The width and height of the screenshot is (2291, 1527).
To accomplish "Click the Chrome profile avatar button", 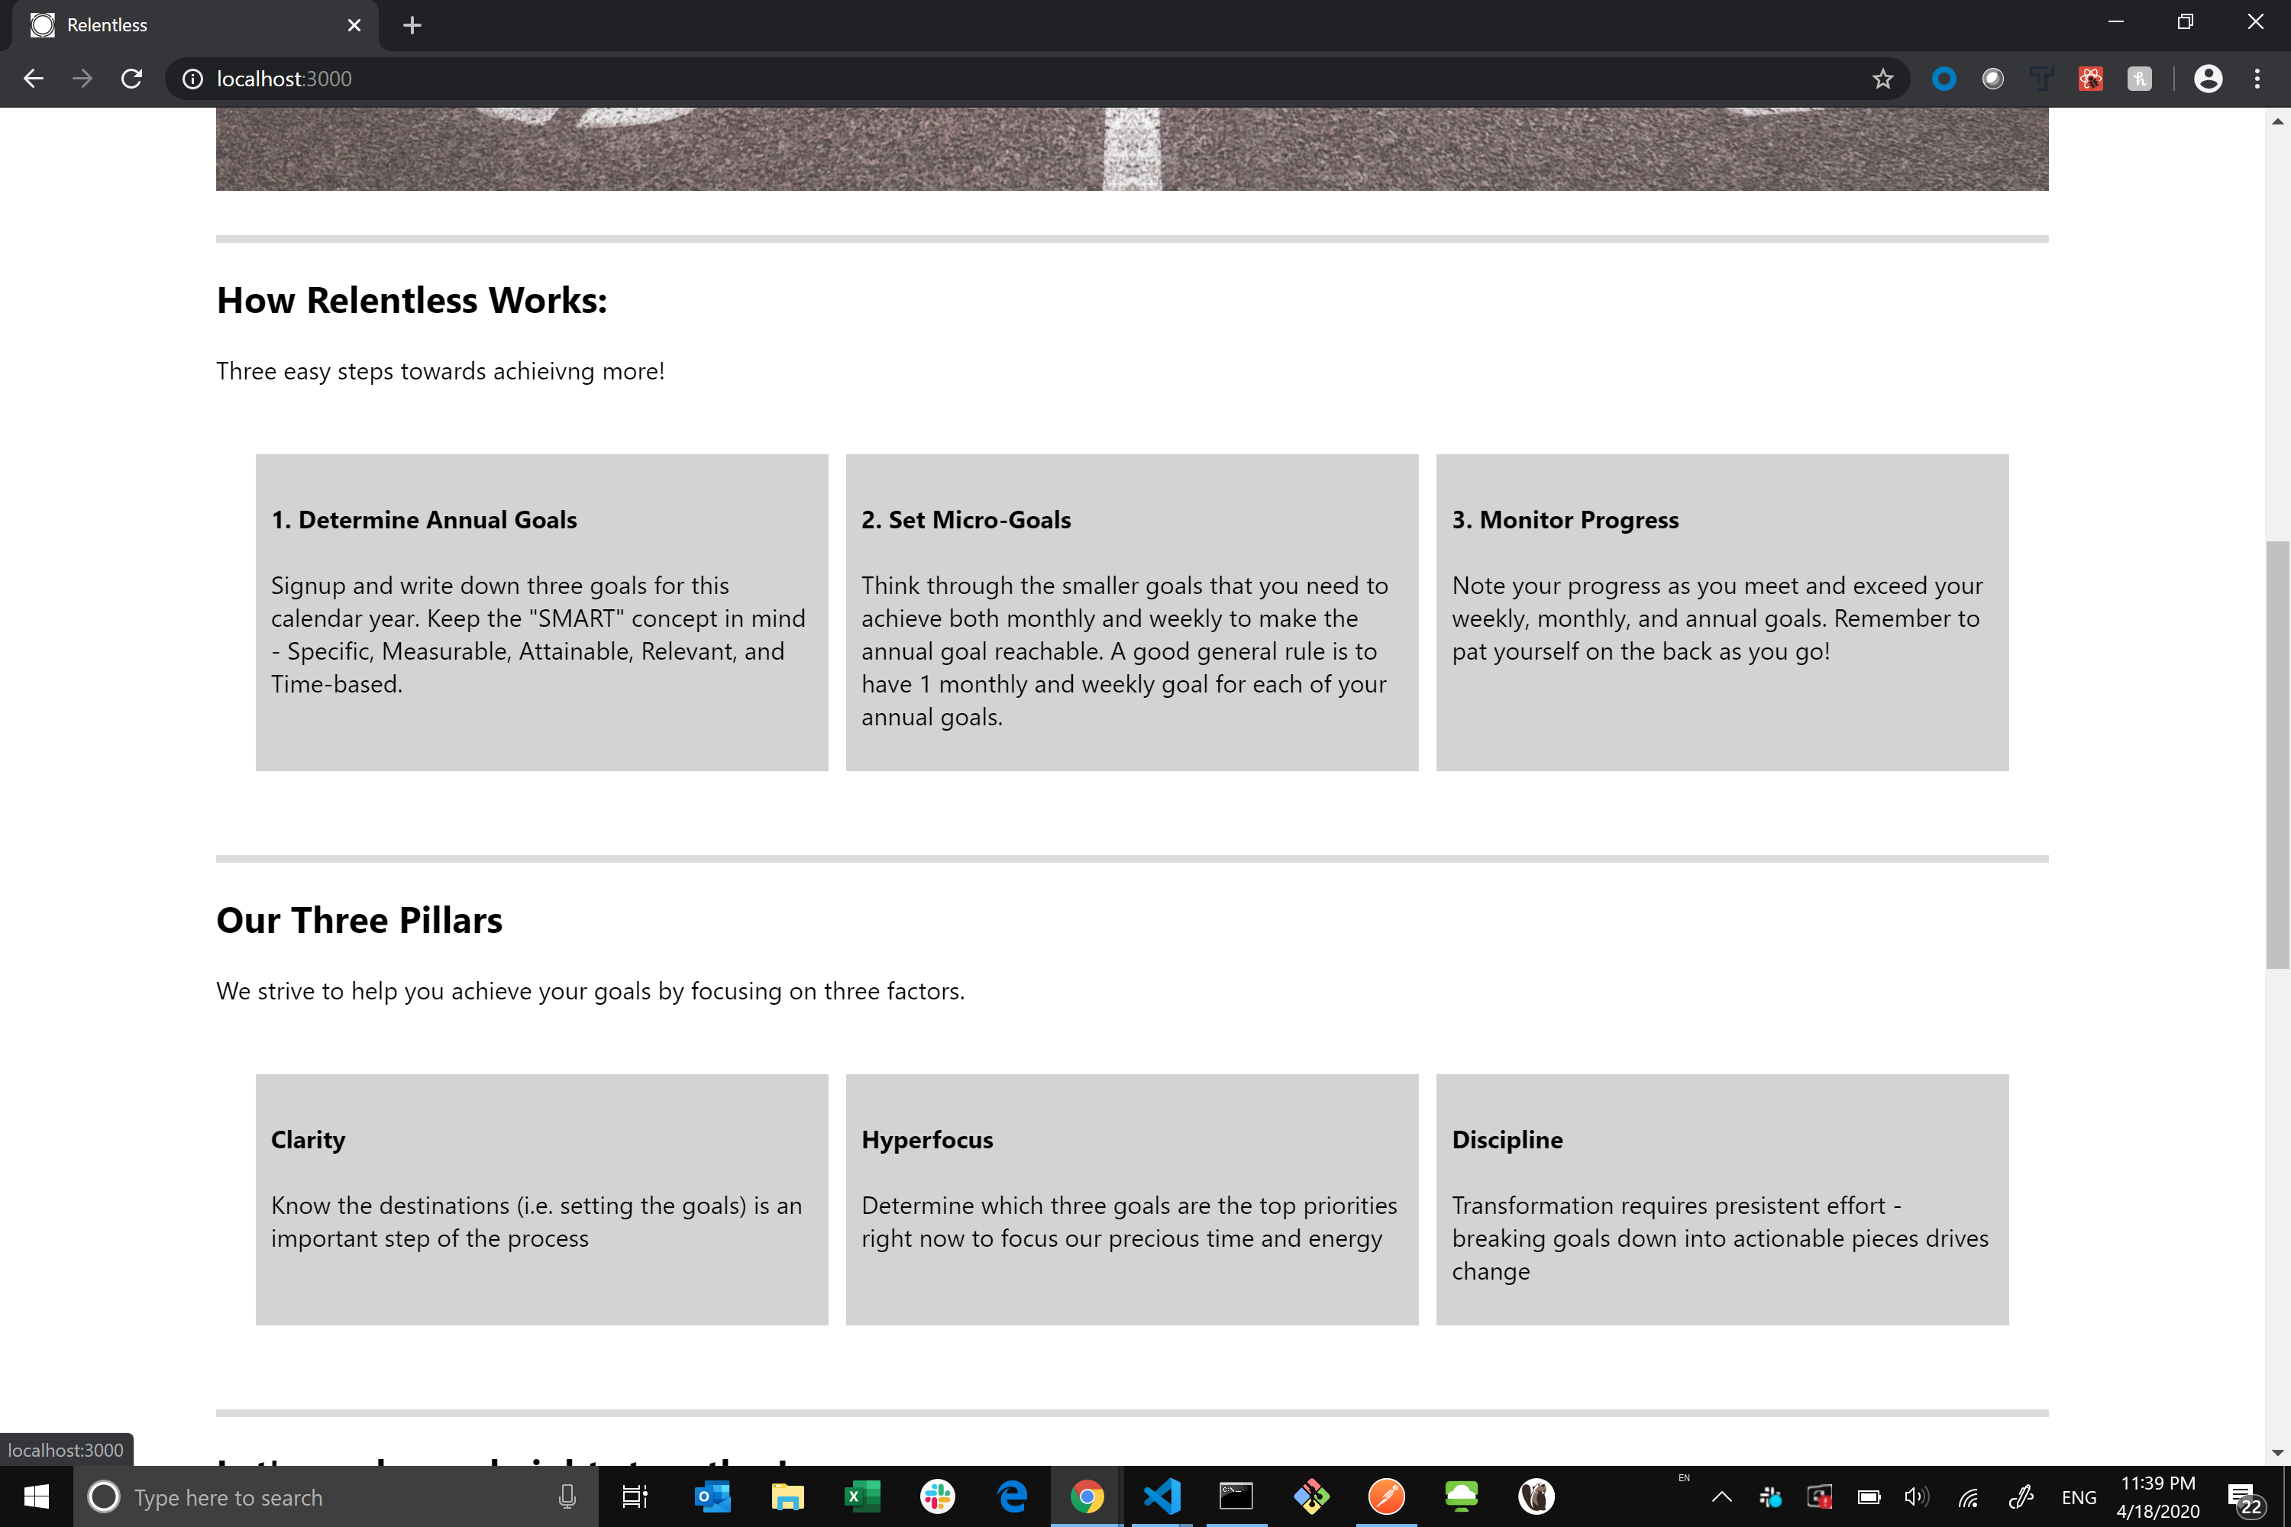I will [x=2209, y=79].
